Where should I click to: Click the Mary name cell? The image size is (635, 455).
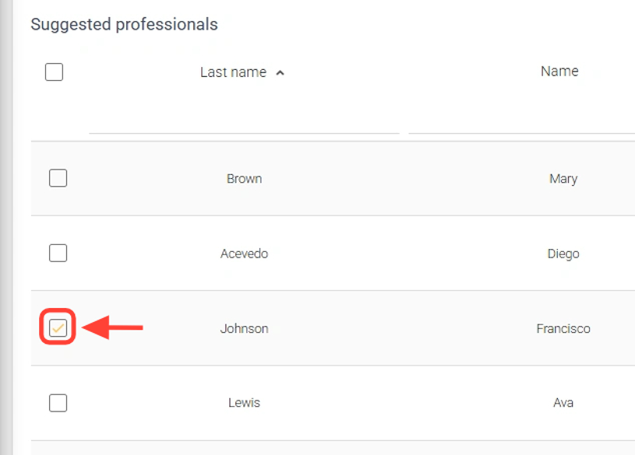563,179
